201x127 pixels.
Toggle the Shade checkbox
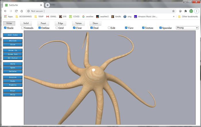(x=5, y=28)
